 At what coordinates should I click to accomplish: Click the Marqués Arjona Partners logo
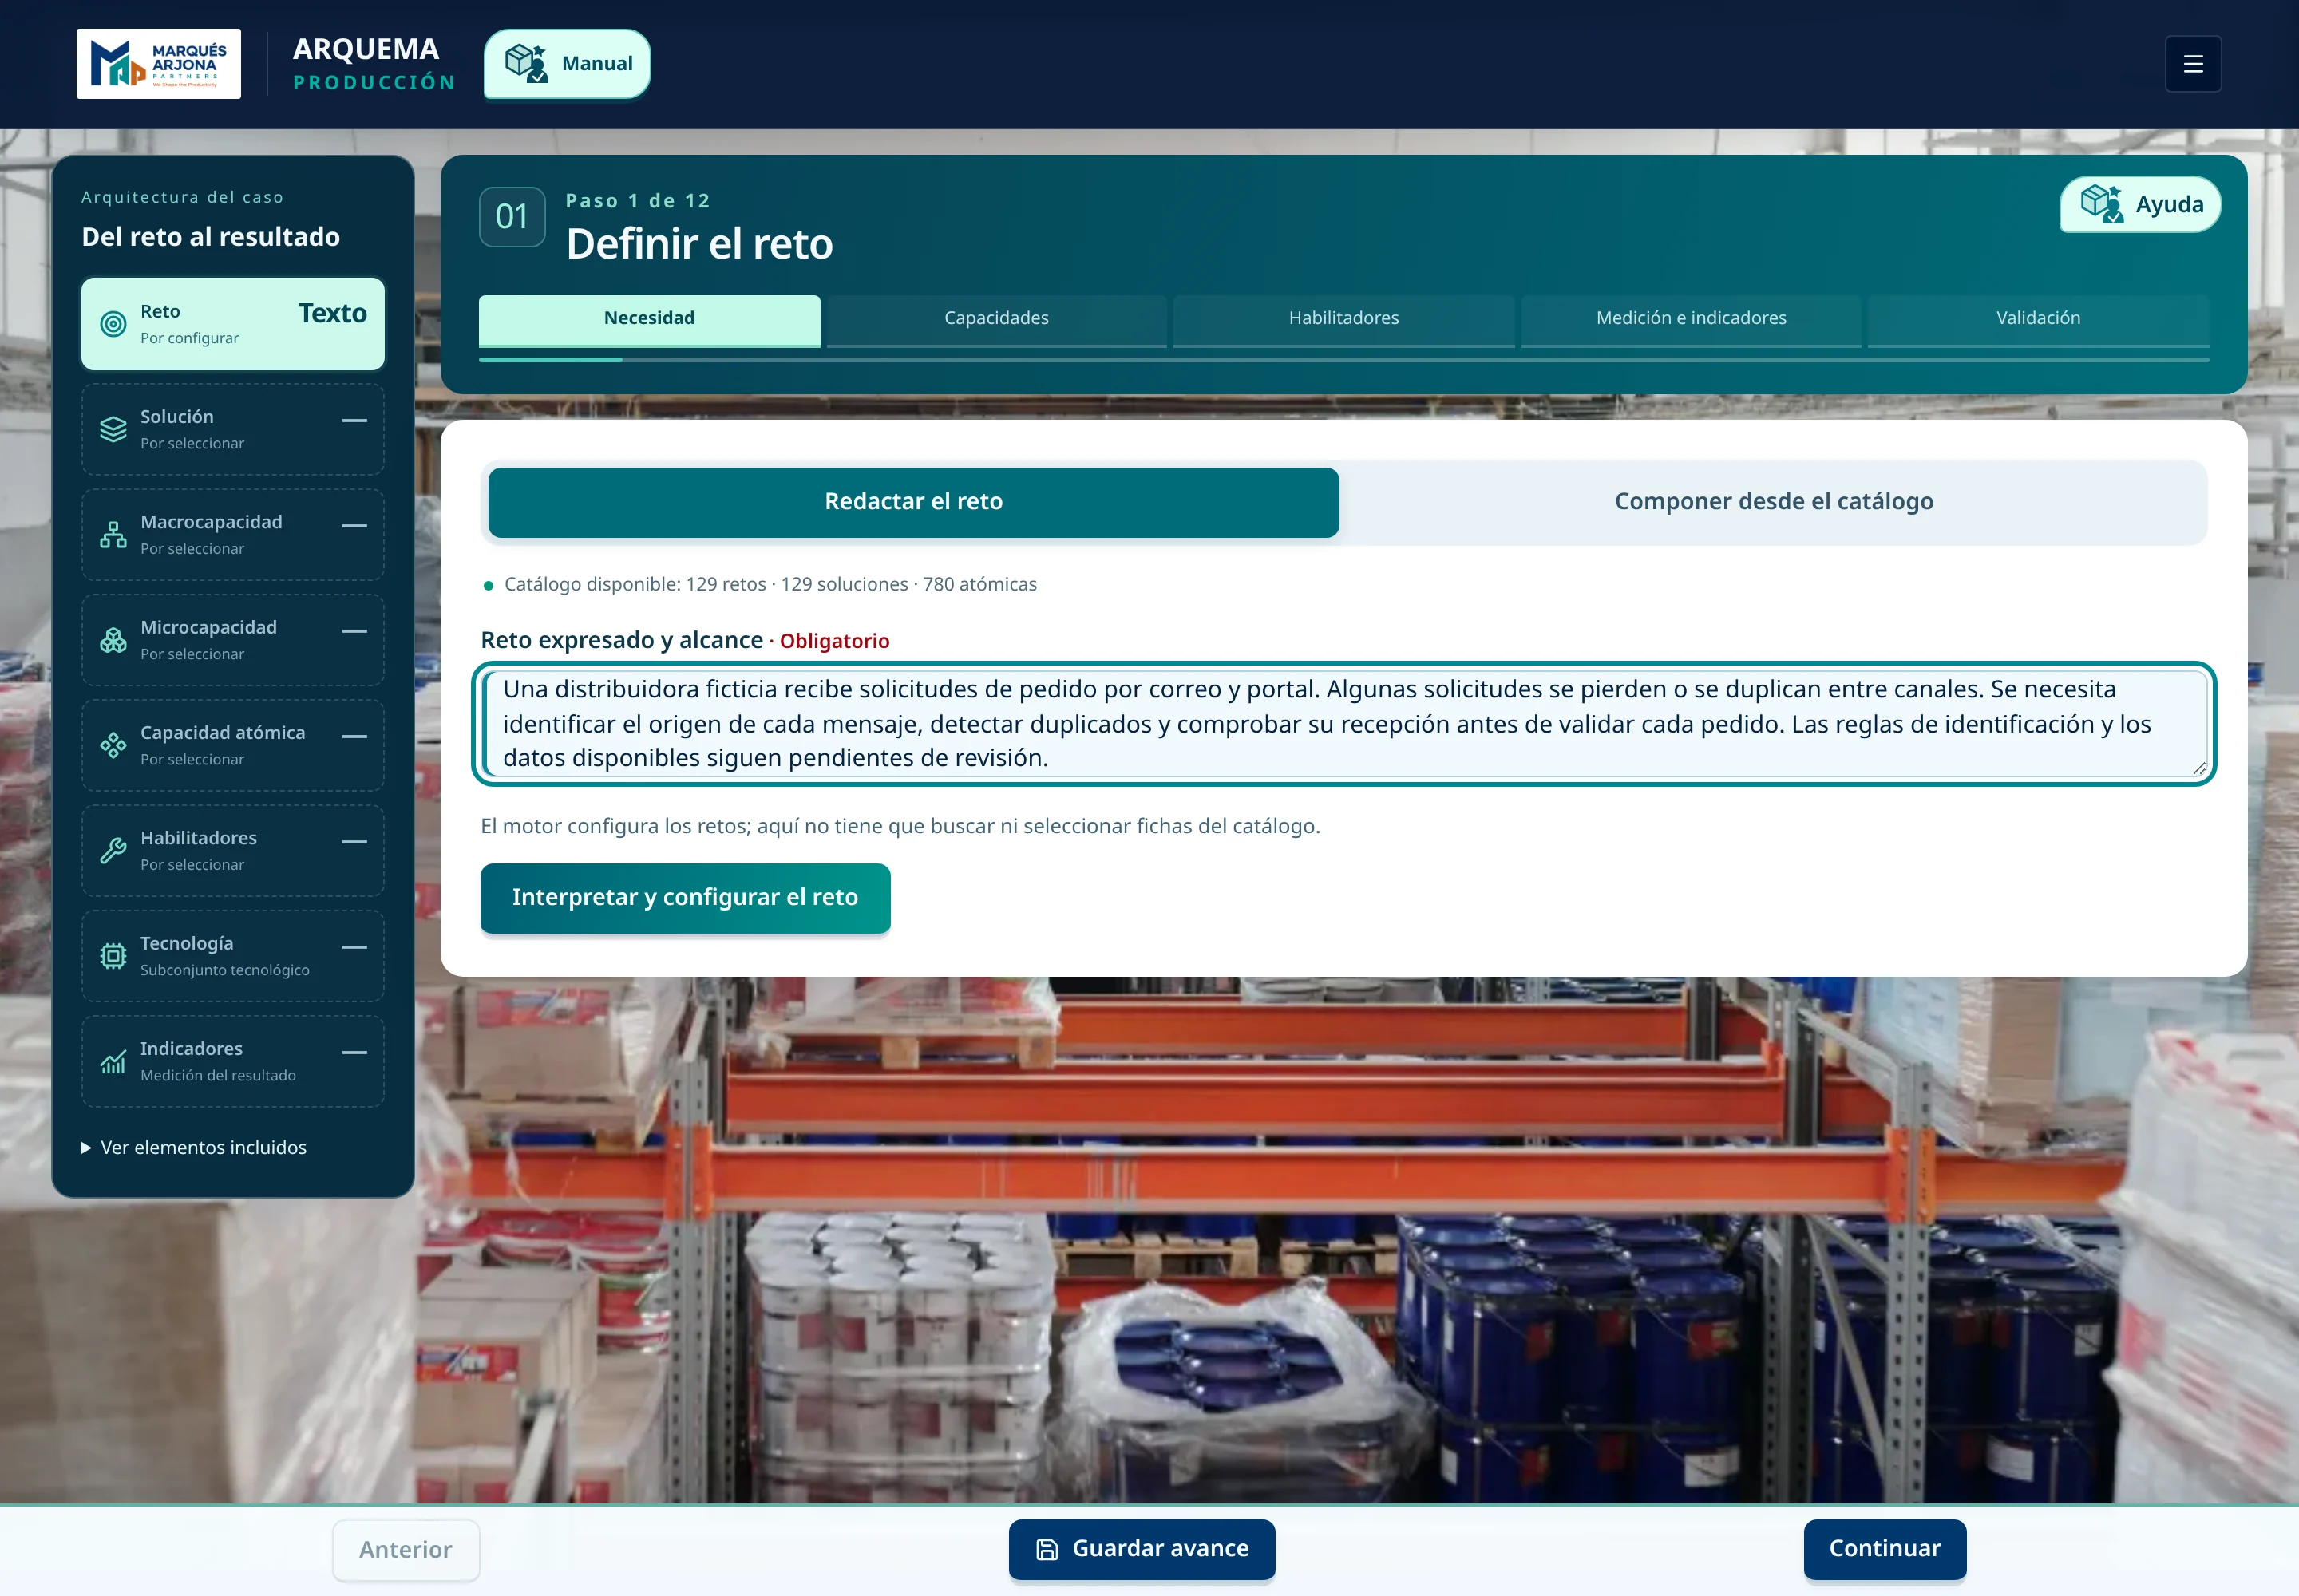point(158,64)
